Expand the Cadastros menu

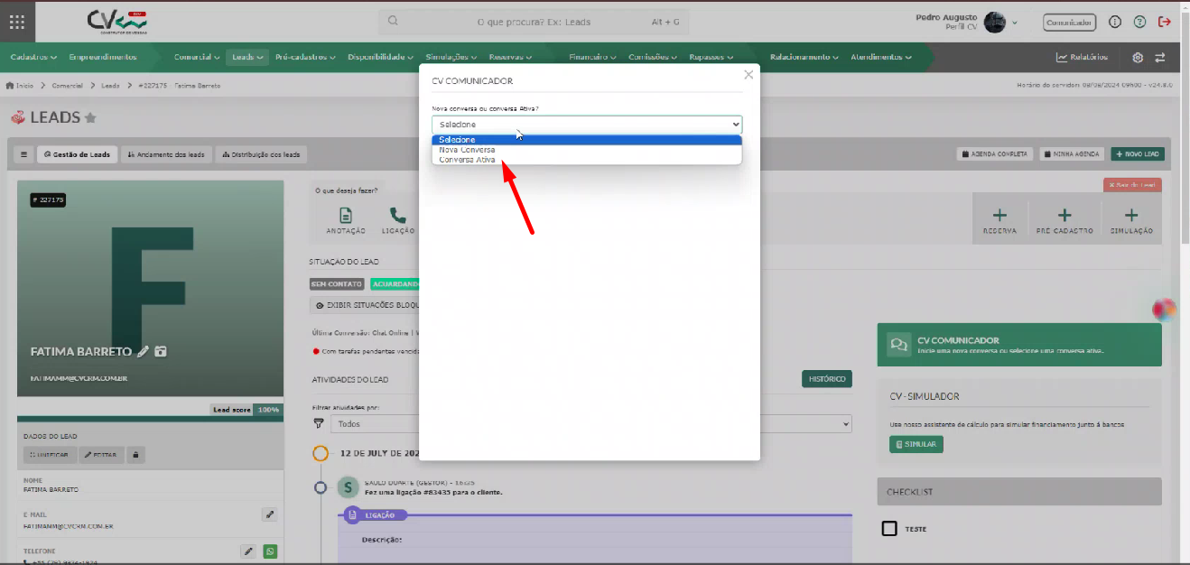(x=34, y=57)
